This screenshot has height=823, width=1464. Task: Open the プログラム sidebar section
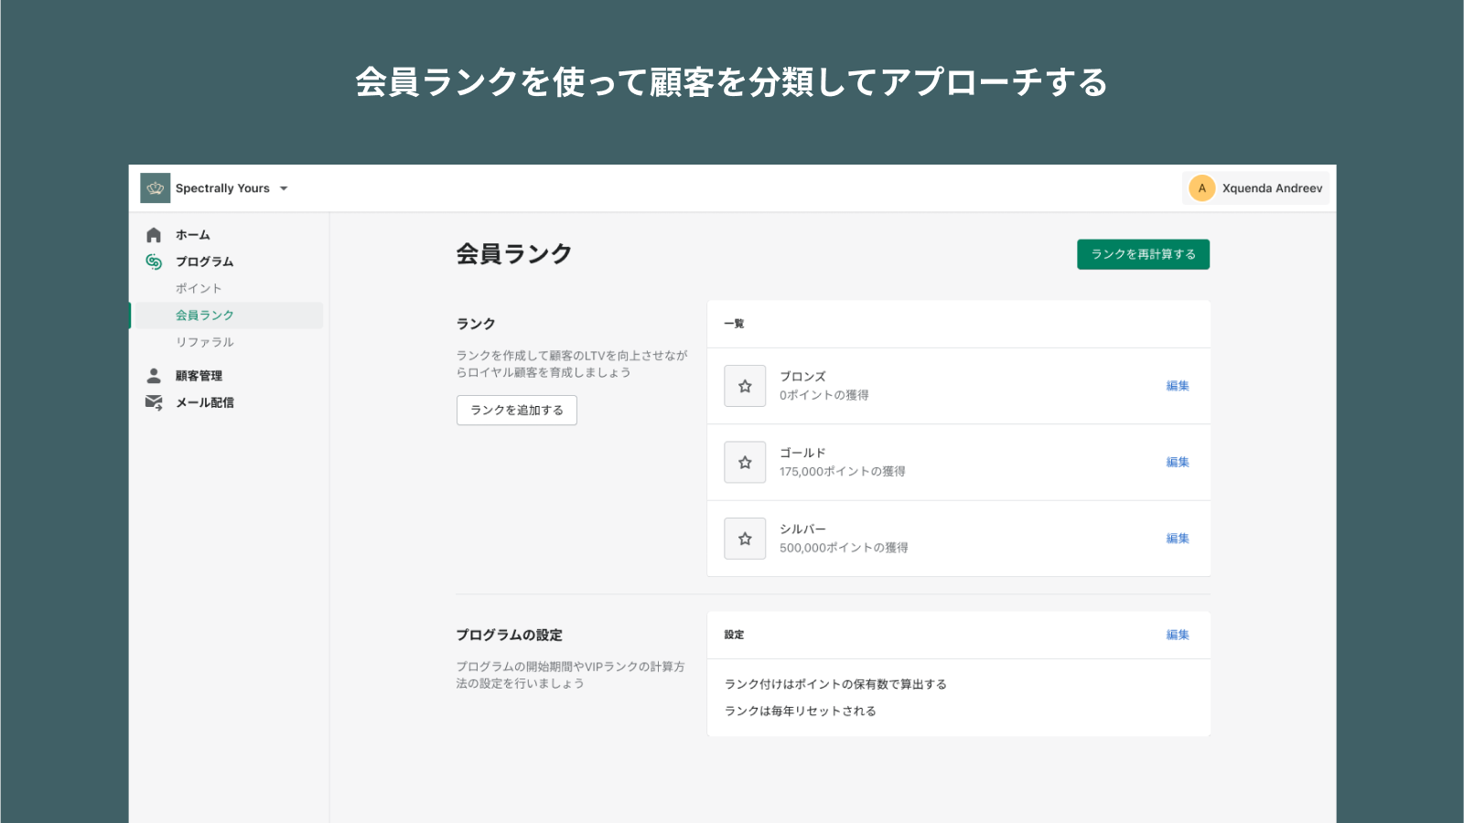tap(205, 262)
